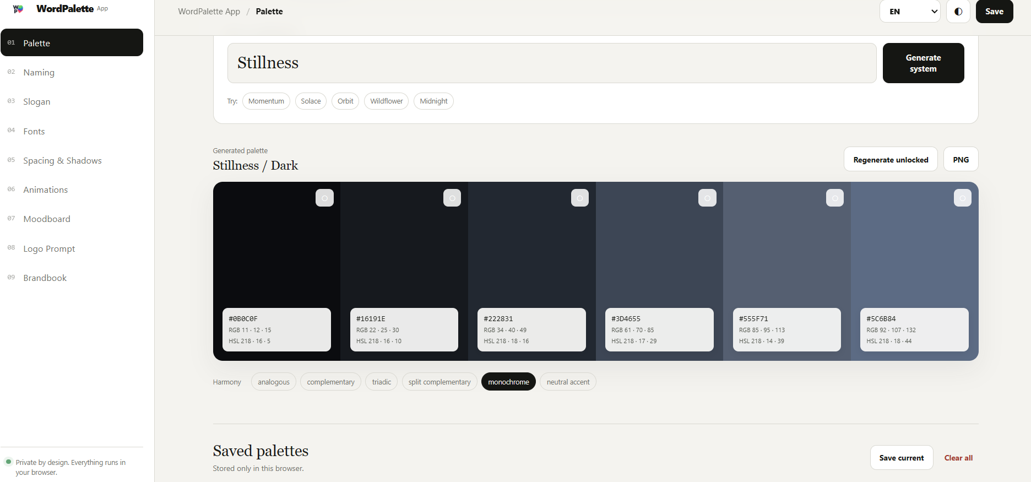Click the Saved palettes heading

(x=261, y=451)
